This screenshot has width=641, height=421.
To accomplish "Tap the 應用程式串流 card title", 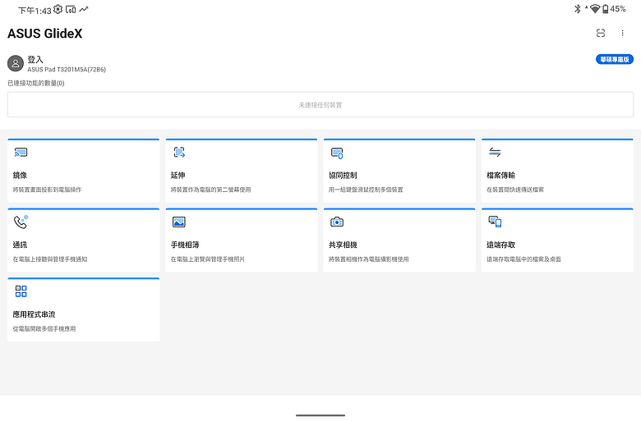I will (34, 314).
